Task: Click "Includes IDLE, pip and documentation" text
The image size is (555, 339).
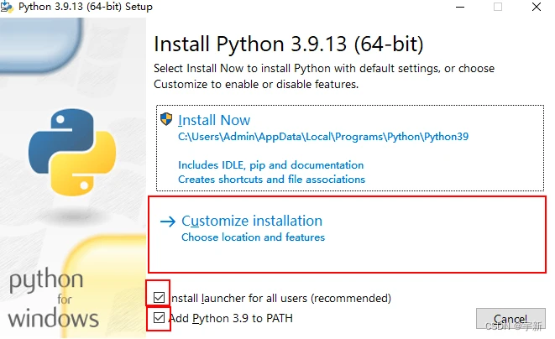Action: [270, 165]
